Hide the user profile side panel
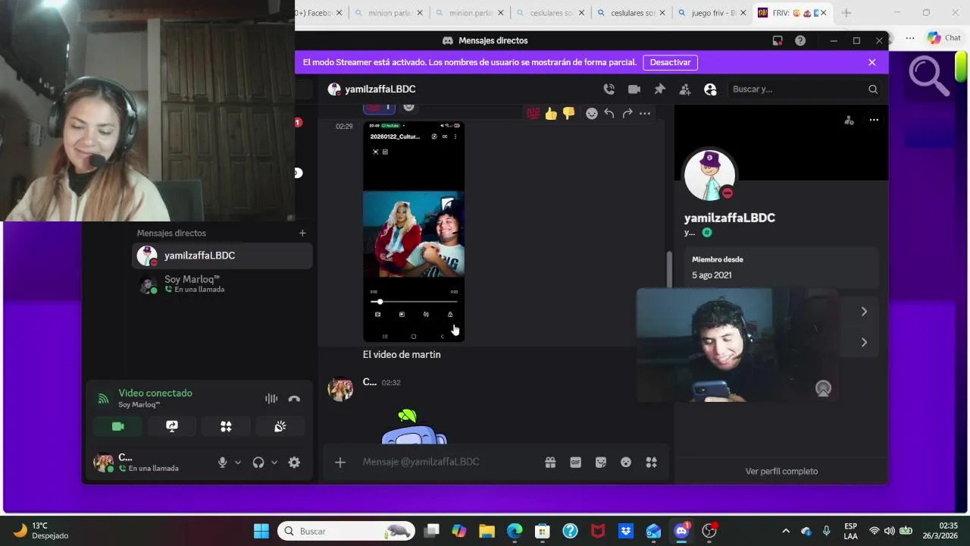Screen dimensions: 970x546 (x=710, y=89)
